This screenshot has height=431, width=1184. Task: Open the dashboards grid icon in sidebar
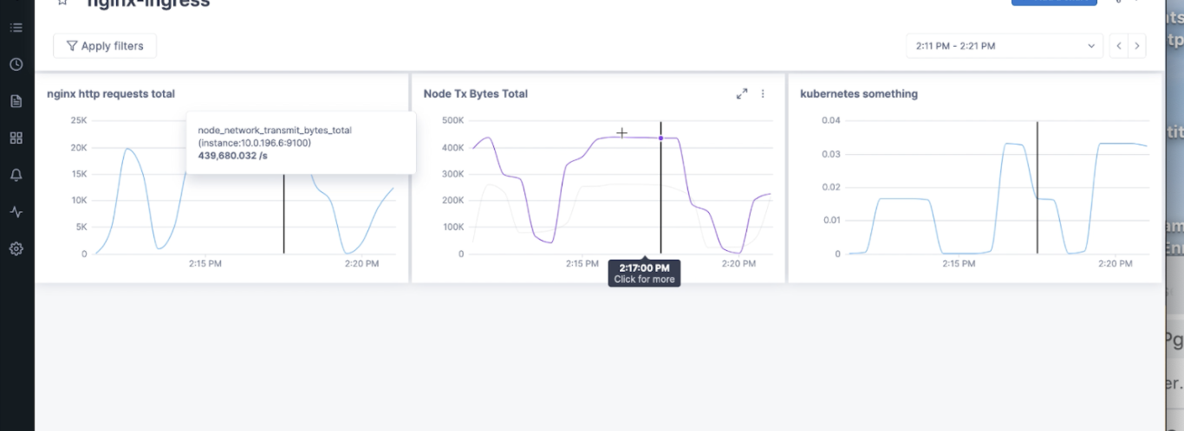(x=16, y=138)
